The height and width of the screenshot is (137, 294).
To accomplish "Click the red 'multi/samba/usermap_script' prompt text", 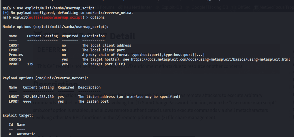I will [x=56, y=18].
